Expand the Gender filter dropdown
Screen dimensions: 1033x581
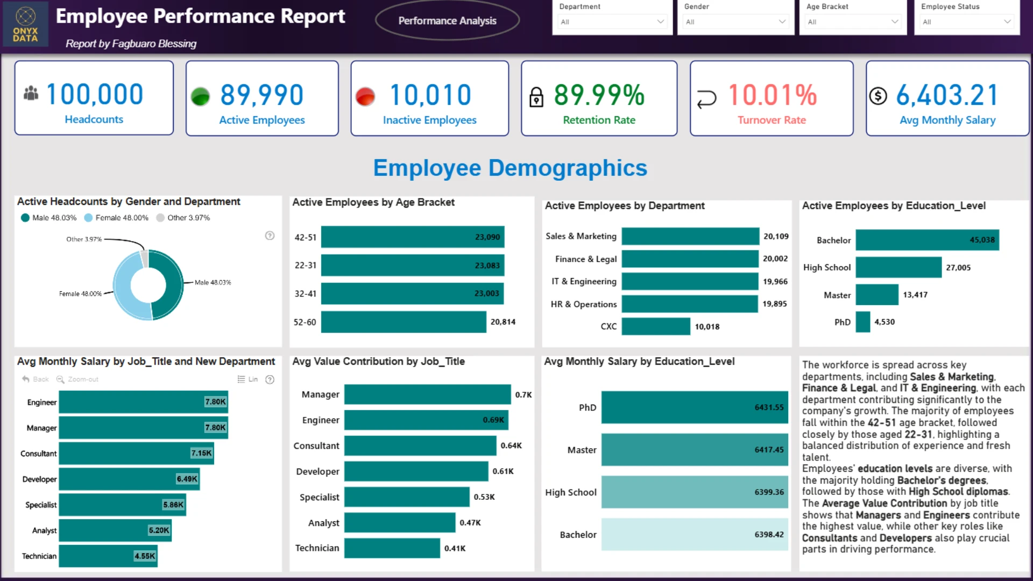tap(735, 22)
